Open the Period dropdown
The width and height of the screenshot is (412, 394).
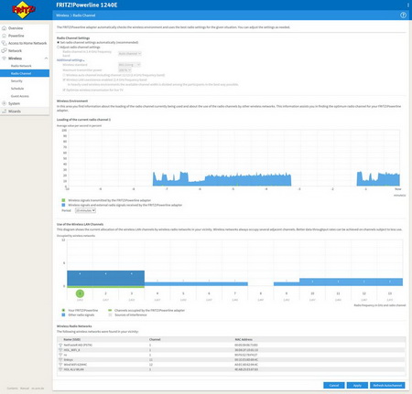pos(85,210)
